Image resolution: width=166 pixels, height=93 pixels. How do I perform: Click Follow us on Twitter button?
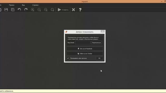point(85,53)
